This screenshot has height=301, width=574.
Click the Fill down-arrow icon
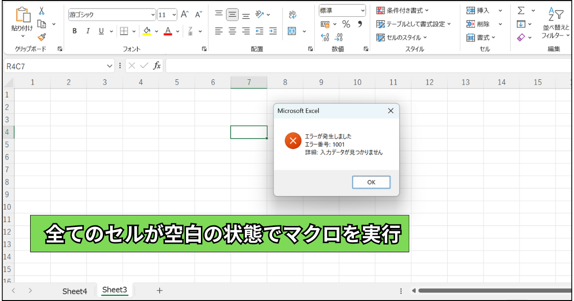point(521,24)
